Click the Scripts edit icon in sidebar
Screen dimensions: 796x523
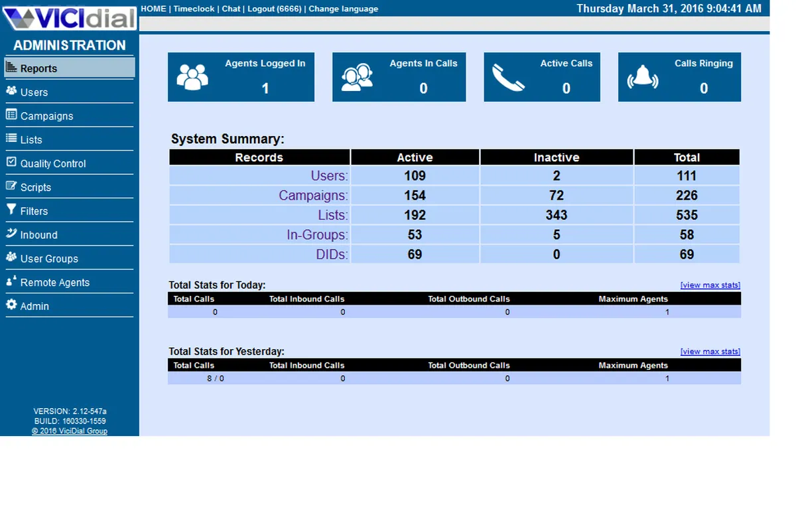[11, 187]
